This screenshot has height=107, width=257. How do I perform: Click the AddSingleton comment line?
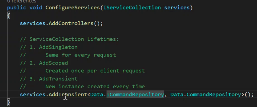pos(49,47)
